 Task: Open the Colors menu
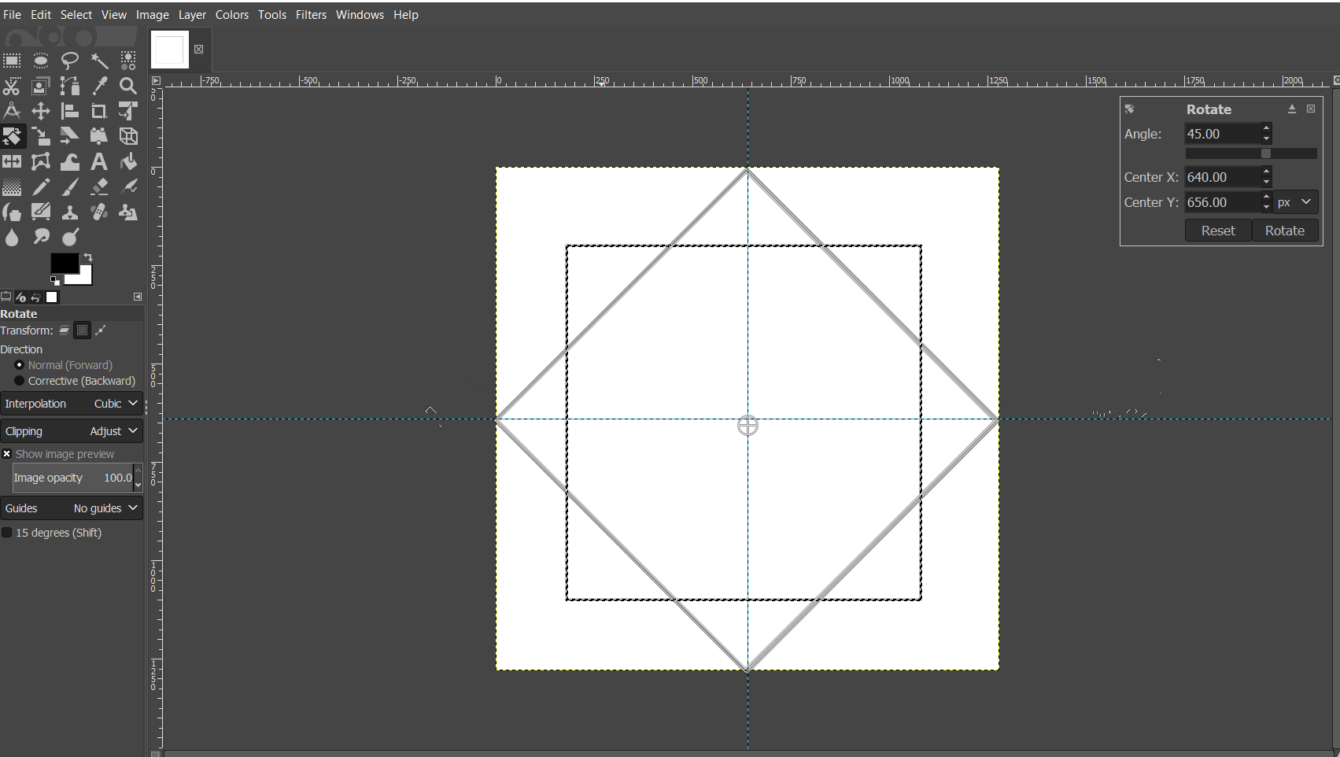tap(232, 15)
